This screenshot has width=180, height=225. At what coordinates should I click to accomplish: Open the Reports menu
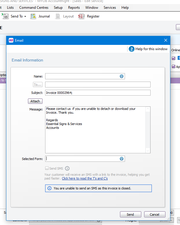pyautogui.click(x=74, y=8)
